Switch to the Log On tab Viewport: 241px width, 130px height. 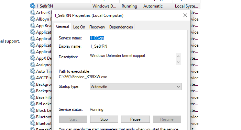point(79,27)
